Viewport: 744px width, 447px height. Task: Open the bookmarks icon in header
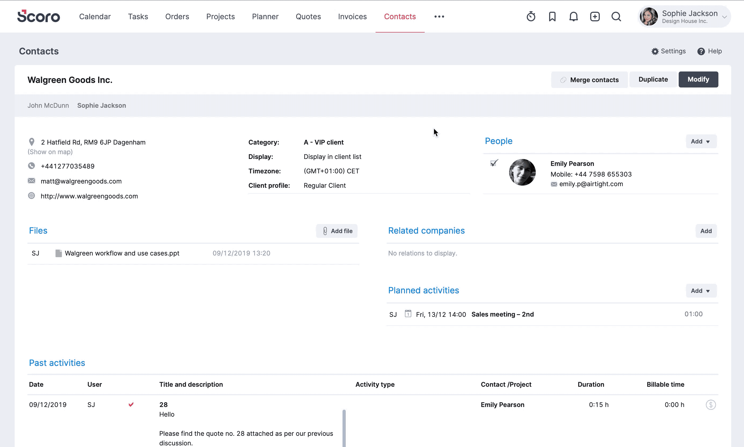tap(552, 16)
